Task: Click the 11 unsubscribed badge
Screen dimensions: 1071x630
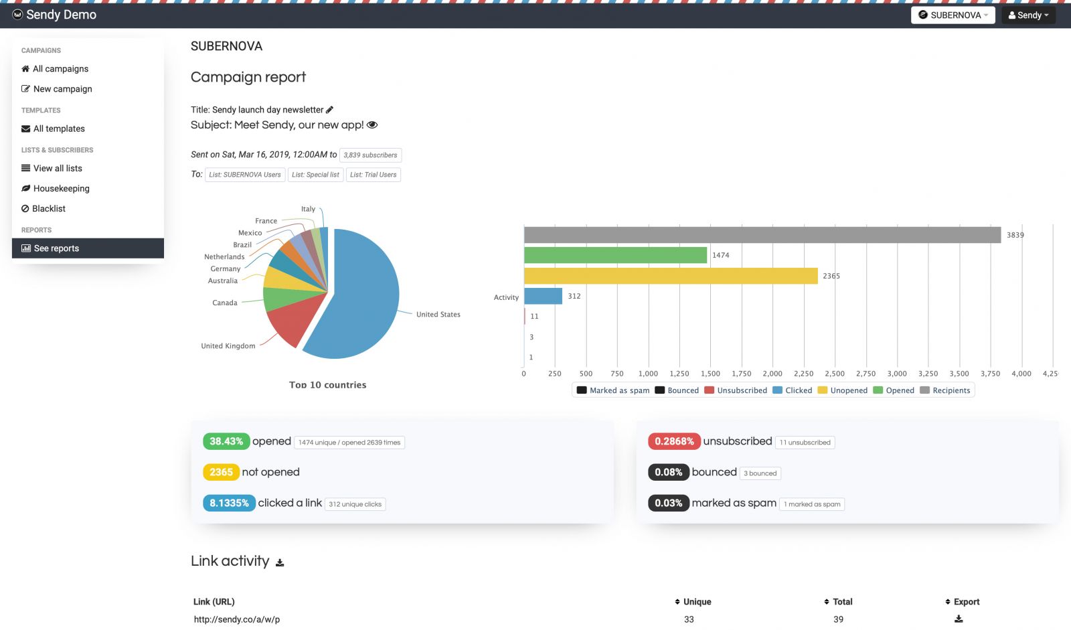Action: pyautogui.click(x=805, y=443)
